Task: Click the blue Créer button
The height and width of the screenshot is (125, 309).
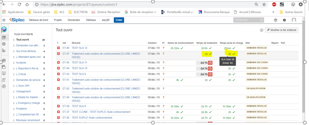Action: coord(119,20)
